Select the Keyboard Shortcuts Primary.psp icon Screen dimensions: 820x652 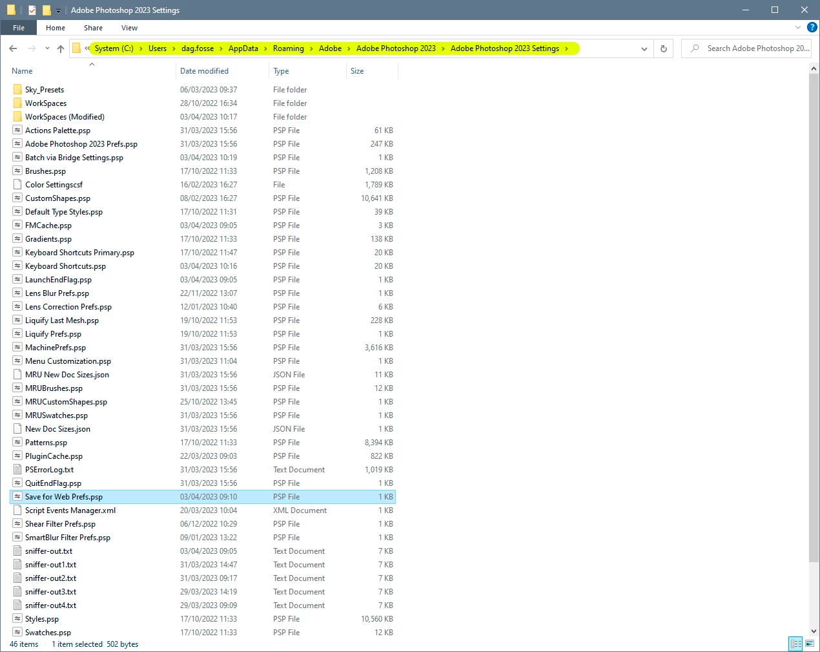coord(17,252)
